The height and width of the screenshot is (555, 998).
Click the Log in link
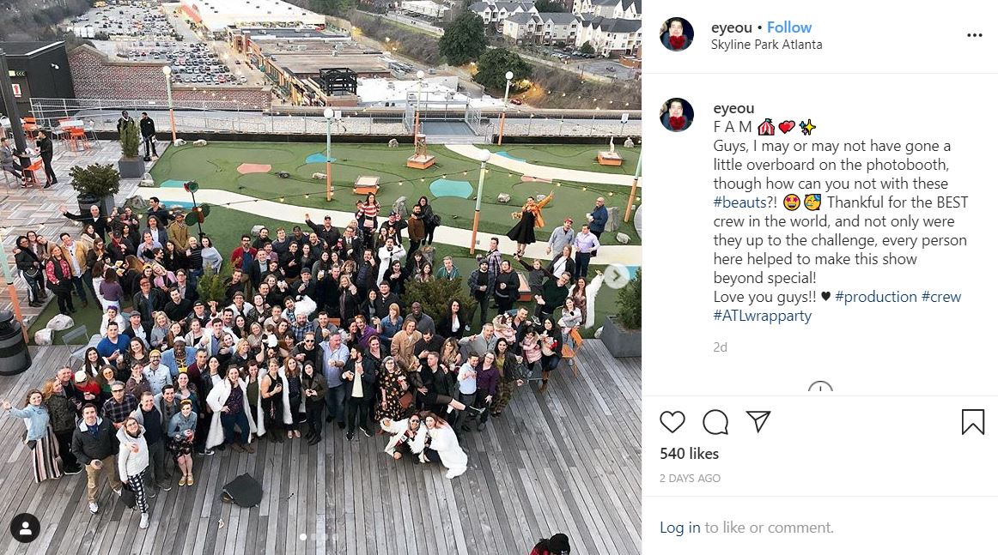(679, 527)
